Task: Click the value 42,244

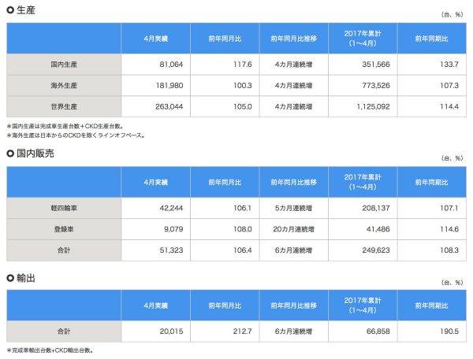Action: point(171,208)
